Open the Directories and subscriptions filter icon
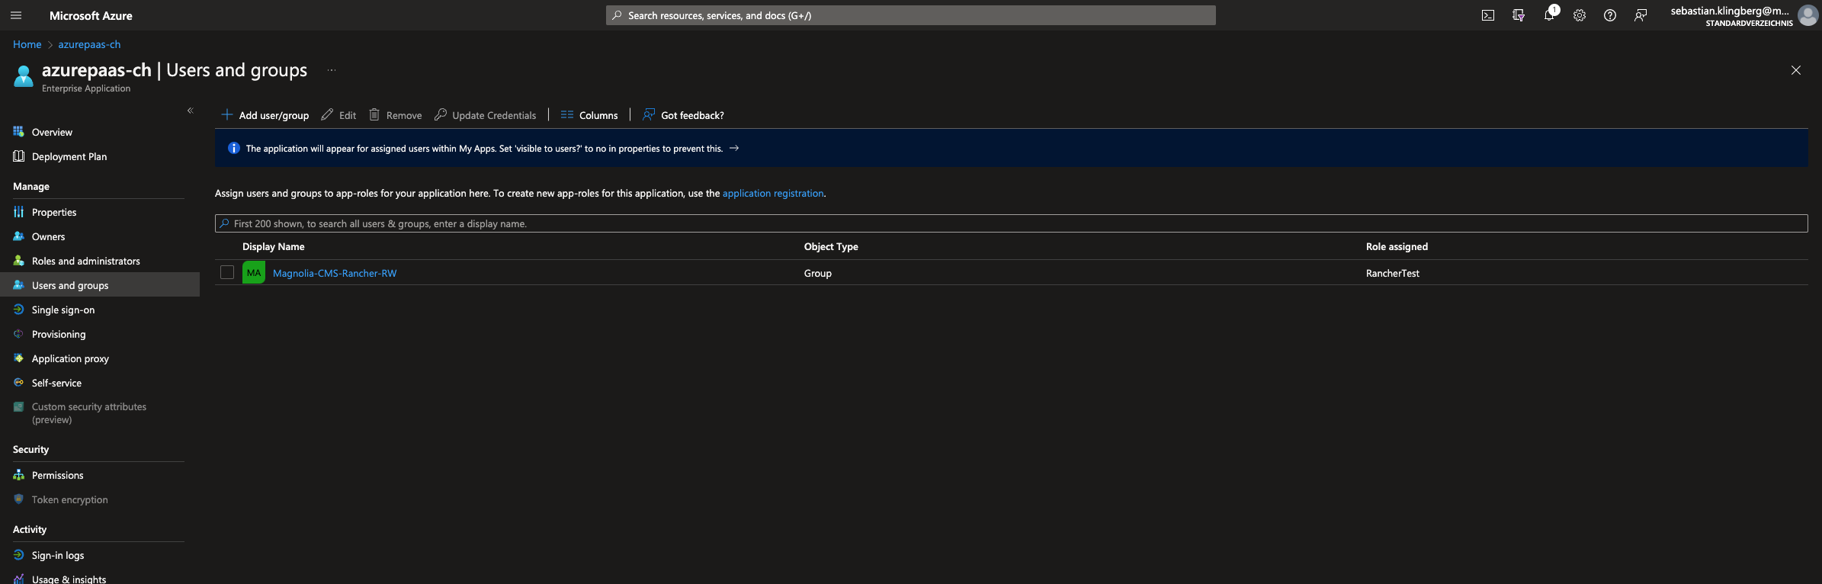Screen dimensions: 1822x584 [x=1518, y=15]
